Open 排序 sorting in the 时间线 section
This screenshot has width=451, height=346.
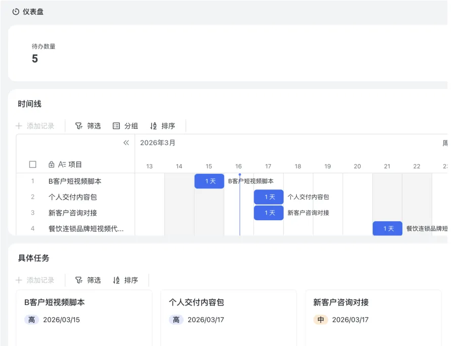(x=162, y=126)
